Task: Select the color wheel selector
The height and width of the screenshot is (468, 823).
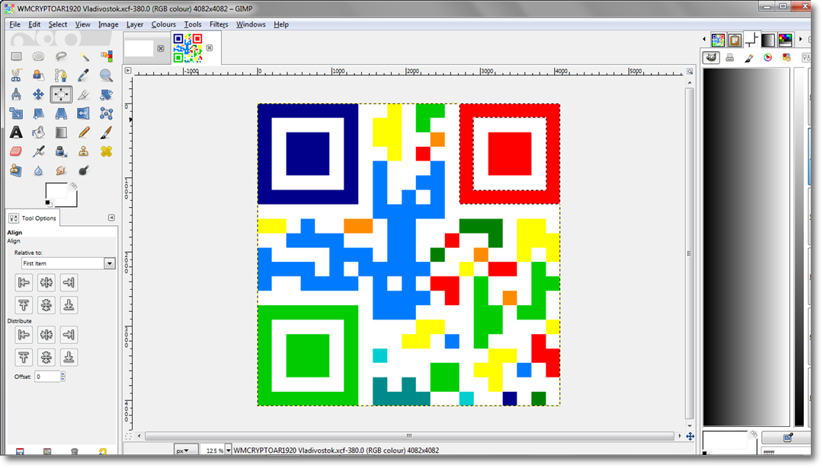Action: [x=768, y=58]
